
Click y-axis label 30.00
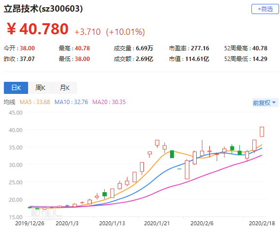[16, 165]
